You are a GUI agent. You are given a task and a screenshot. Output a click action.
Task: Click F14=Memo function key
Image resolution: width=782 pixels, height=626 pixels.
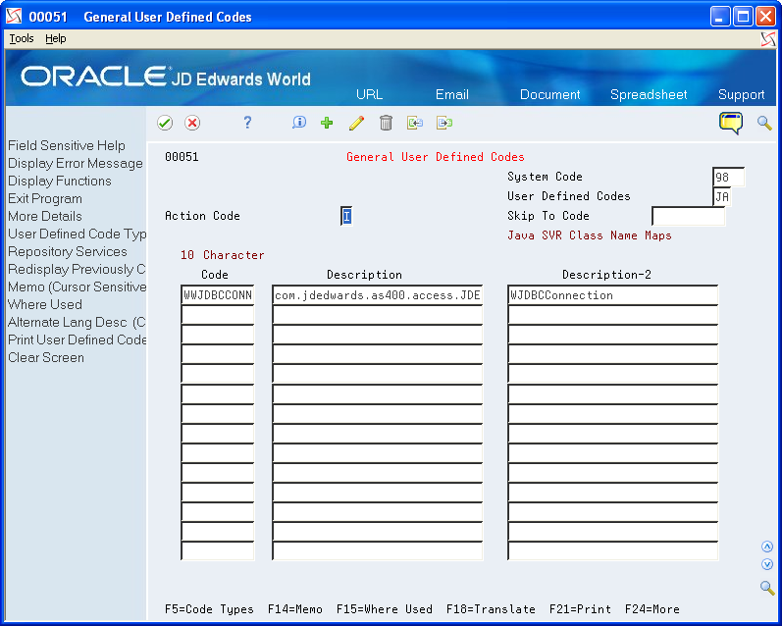tap(294, 609)
